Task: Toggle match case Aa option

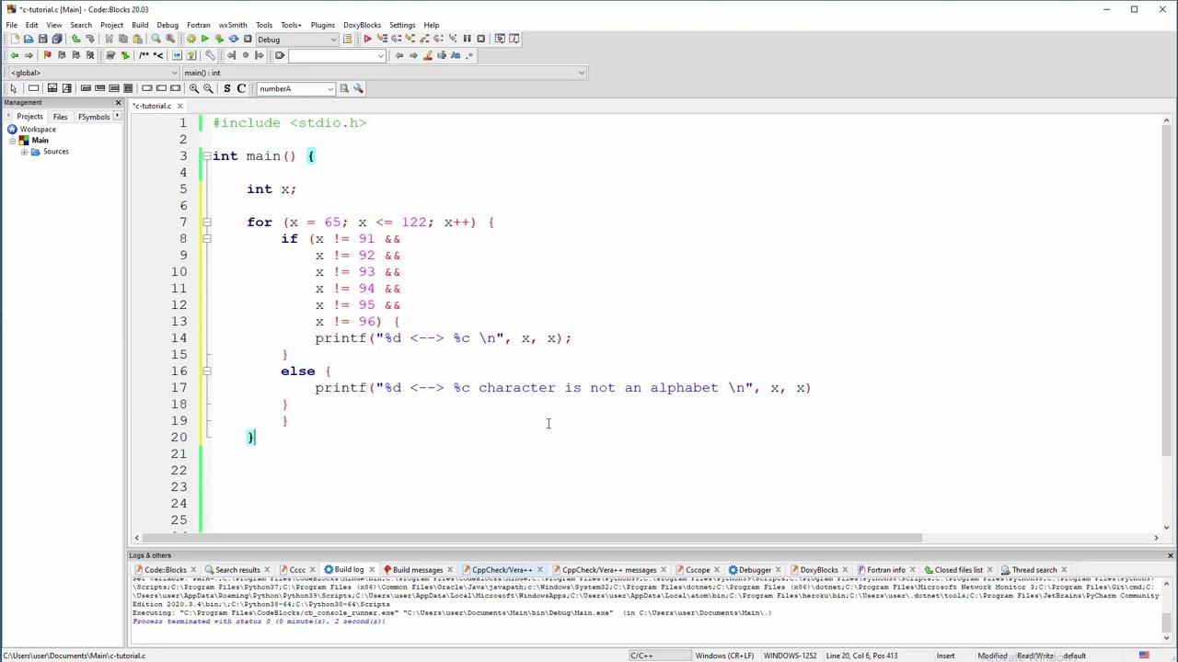Action: 456,55
